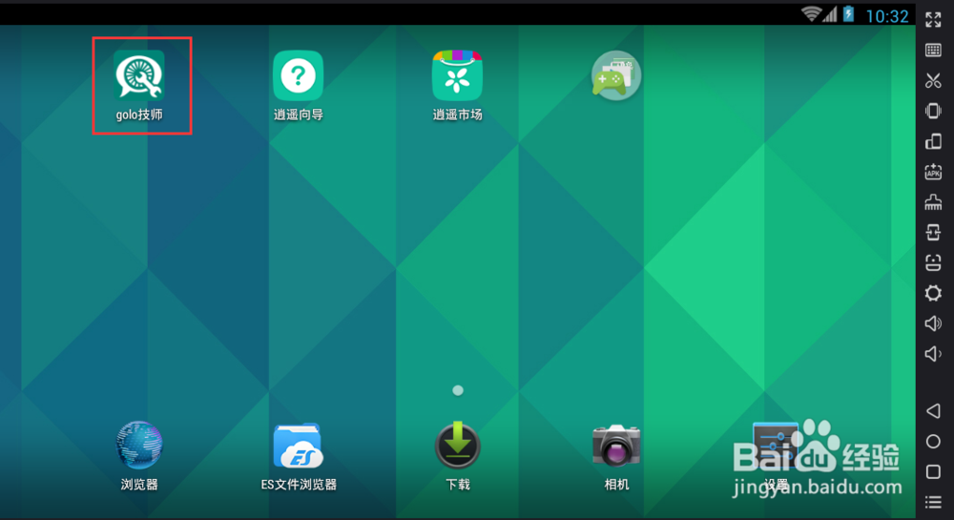This screenshot has width=954, height=520.
Task: Decrease volume with sidebar speaker icon
Action: click(933, 353)
